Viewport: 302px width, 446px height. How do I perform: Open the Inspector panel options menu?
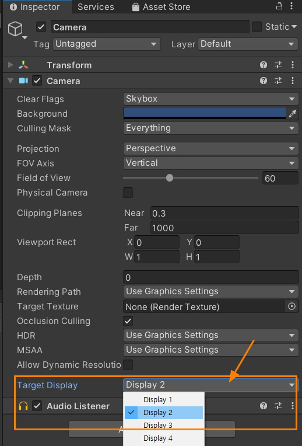pos(292,6)
